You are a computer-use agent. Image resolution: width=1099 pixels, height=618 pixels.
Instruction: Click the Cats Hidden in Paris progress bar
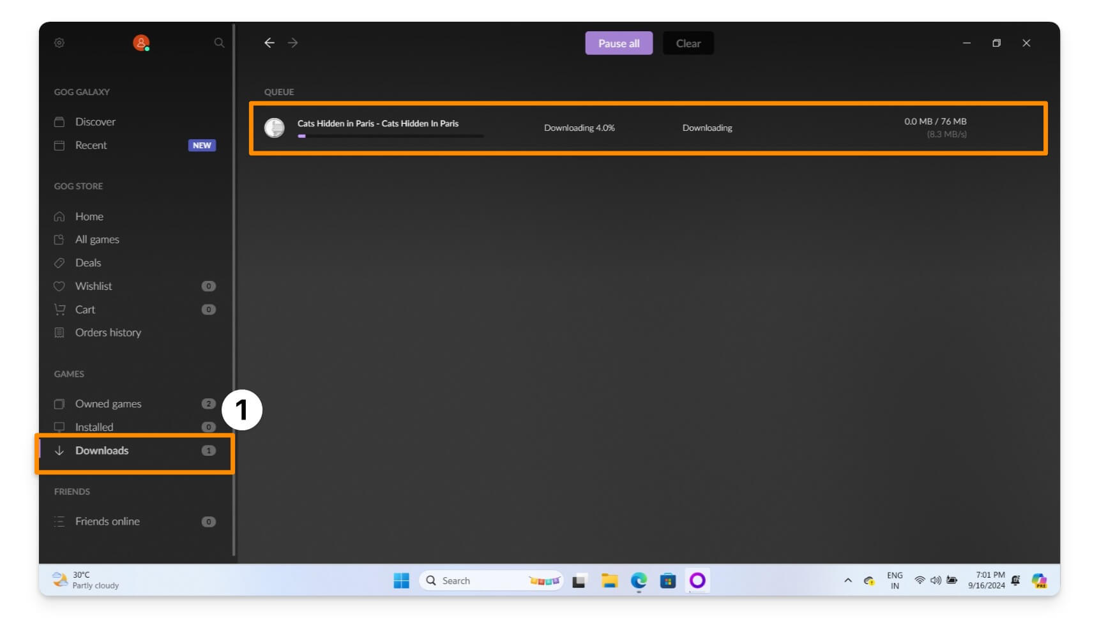[392, 136]
